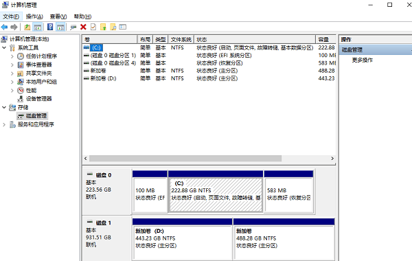Sort by the 卷 column header
The image size is (412, 261).
[110, 39]
